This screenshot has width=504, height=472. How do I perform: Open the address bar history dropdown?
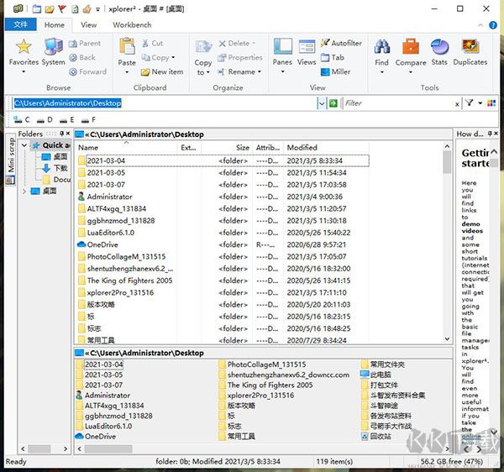point(322,103)
